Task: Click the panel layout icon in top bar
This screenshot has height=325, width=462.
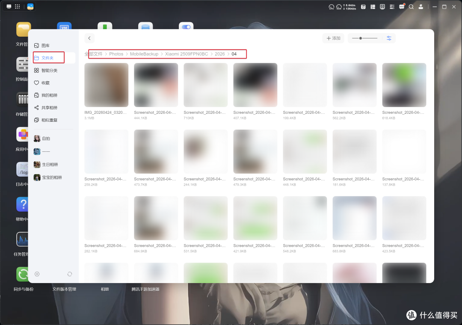Action: (x=373, y=7)
